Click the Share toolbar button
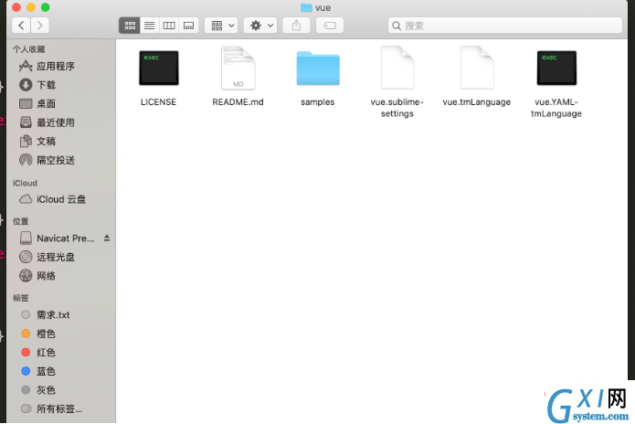This screenshot has width=635, height=424. pyautogui.click(x=296, y=26)
